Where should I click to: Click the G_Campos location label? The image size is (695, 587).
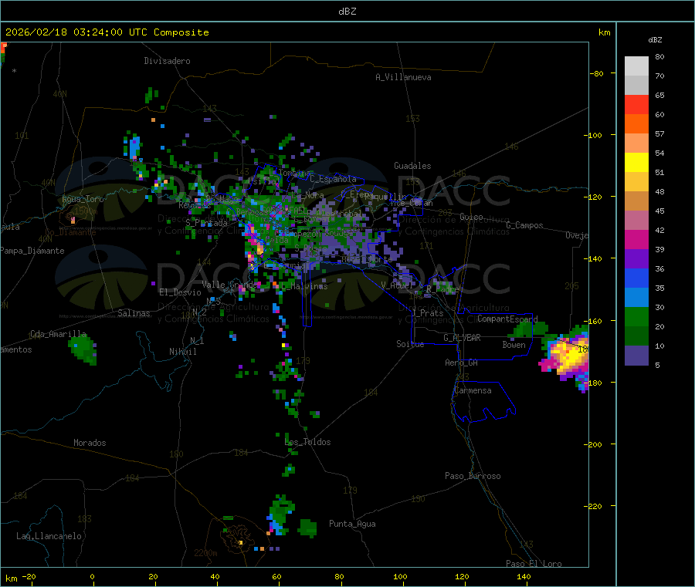(x=525, y=225)
